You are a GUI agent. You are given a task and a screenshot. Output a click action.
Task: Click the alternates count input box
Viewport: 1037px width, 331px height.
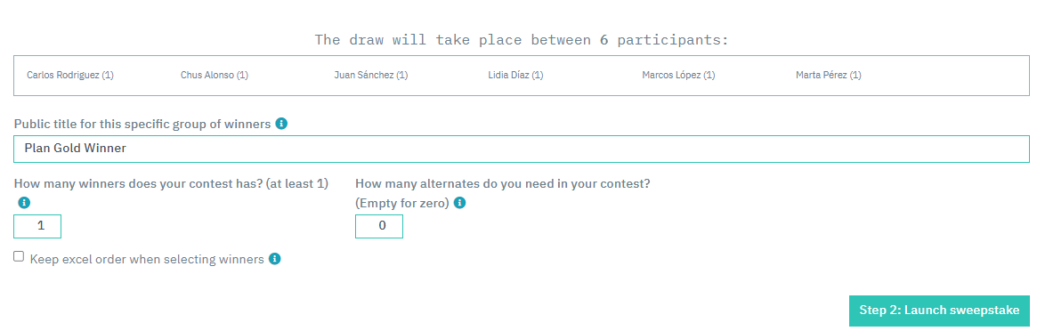pos(379,226)
